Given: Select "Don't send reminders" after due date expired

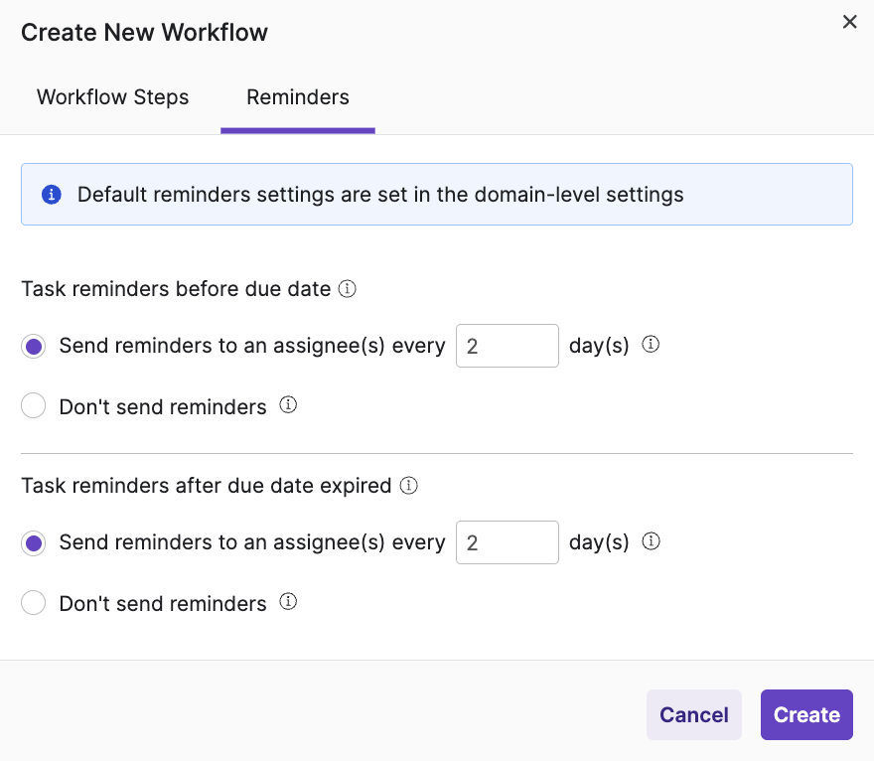Looking at the screenshot, I should pyautogui.click(x=33, y=602).
